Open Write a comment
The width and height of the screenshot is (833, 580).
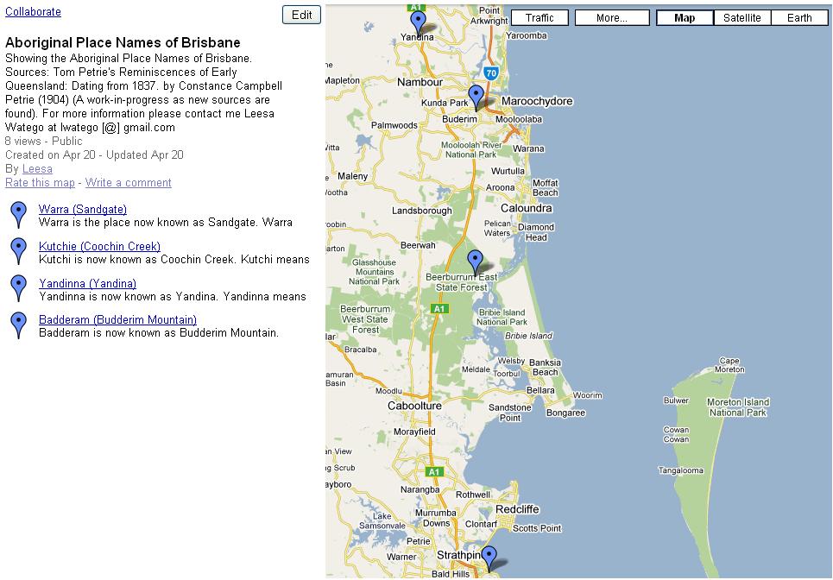pos(128,183)
